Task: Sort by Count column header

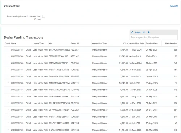Action: click(x=7, y=43)
